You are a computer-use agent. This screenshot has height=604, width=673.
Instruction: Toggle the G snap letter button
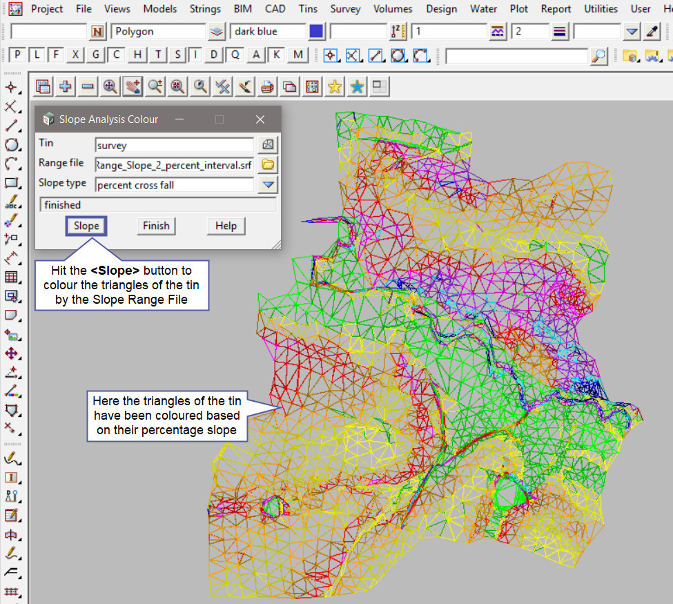(x=96, y=55)
